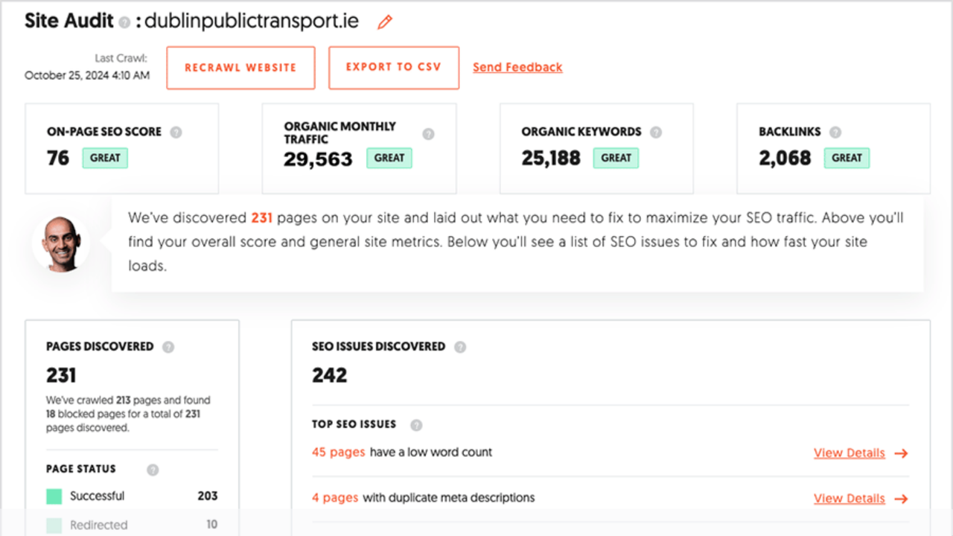
Task: Click the Recrawl Website button
Action: (x=240, y=68)
